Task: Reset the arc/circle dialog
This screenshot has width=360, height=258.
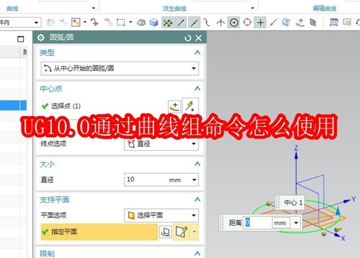Action: coord(187,38)
